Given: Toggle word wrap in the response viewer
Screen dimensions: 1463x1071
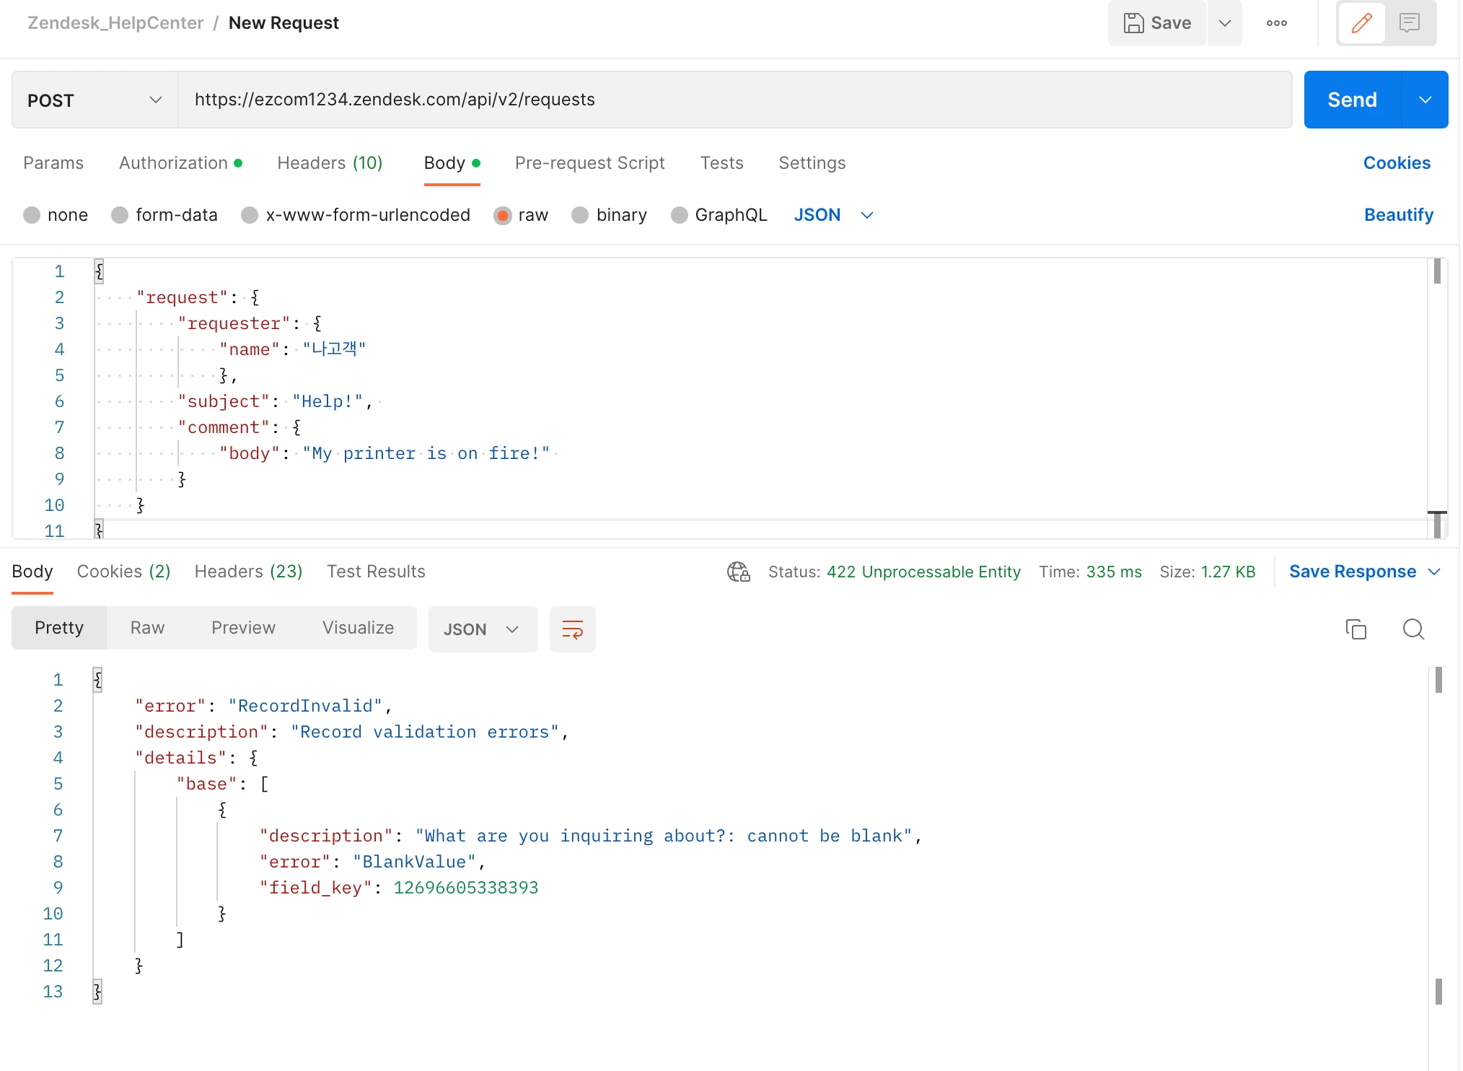Looking at the screenshot, I should 572,629.
